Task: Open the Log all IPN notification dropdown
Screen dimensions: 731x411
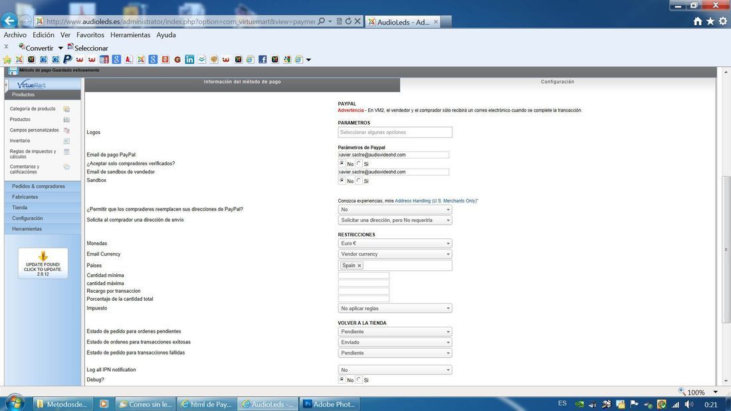Action: tap(395, 370)
